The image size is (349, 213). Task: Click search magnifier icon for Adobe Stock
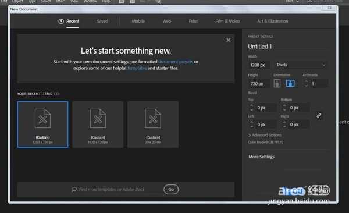click(74, 189)
